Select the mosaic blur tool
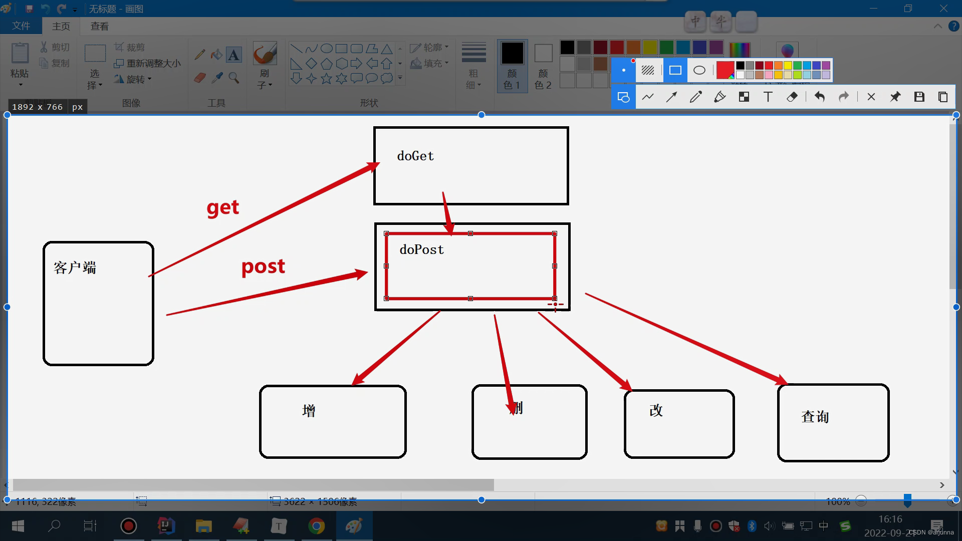 744,97
